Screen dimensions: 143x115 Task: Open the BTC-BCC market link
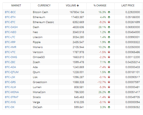(x=10, y=12)
